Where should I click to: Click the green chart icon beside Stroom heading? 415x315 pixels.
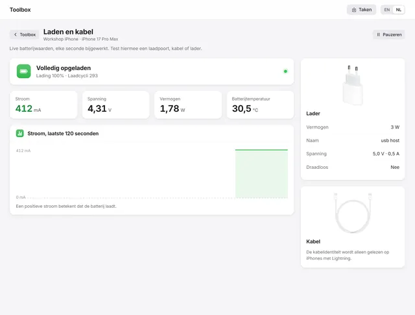(20, 133)
